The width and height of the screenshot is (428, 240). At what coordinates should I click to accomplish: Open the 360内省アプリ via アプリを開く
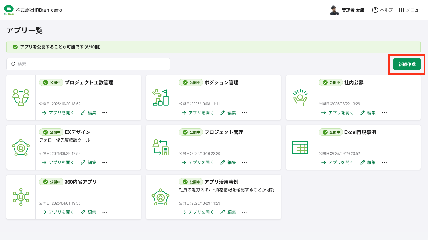click(x=58, y=212)
